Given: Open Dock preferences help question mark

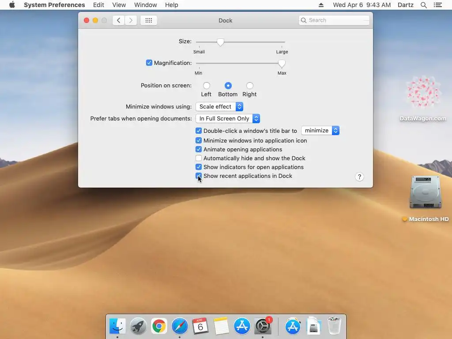Looking at the screenshot, I should pyautogui.click(x=359, y=177).
